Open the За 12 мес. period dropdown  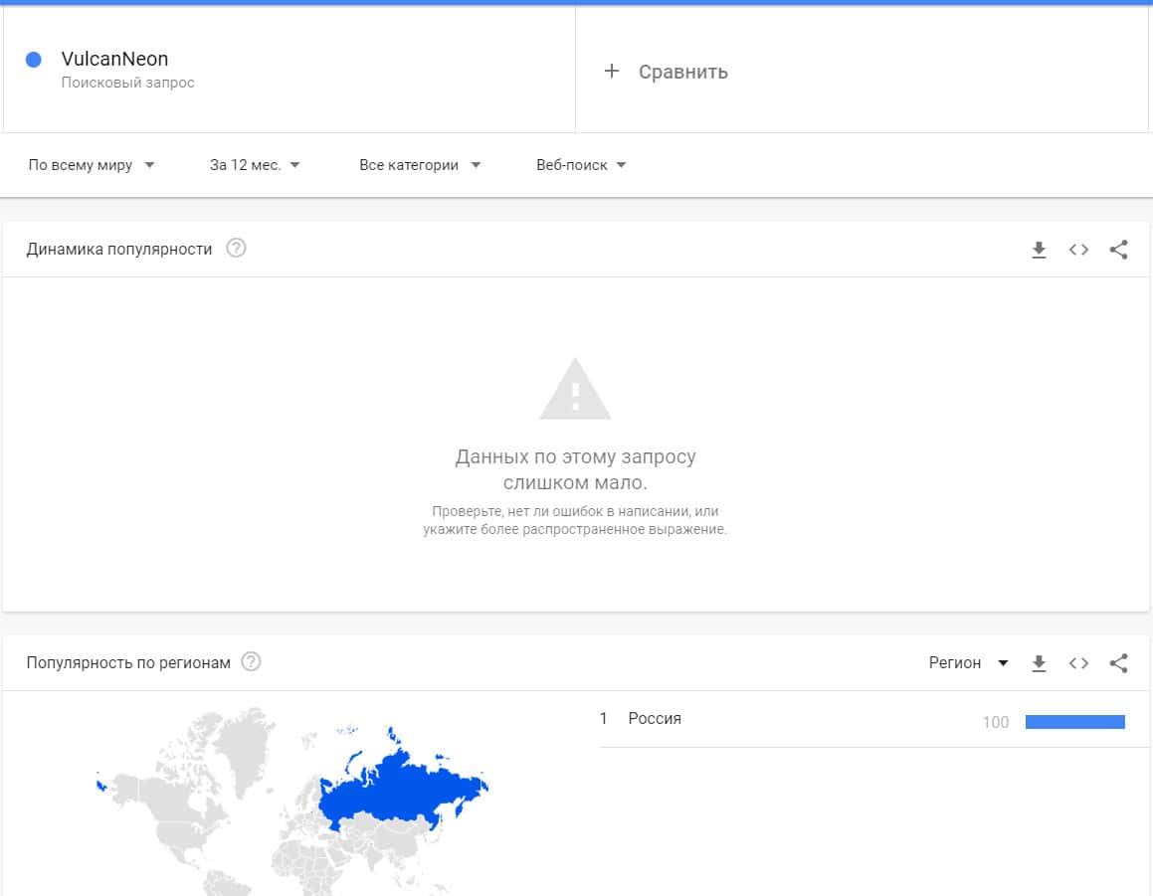(255, 165)
